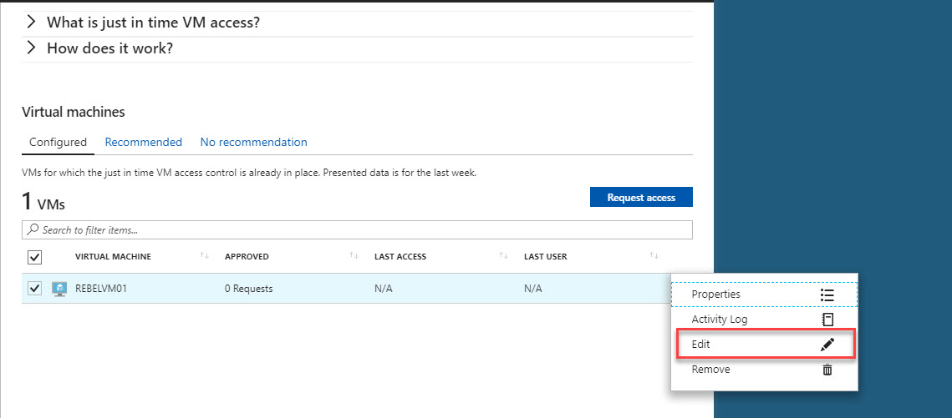
Task: Open the No recommendation tab
Action: click(254, 143)
